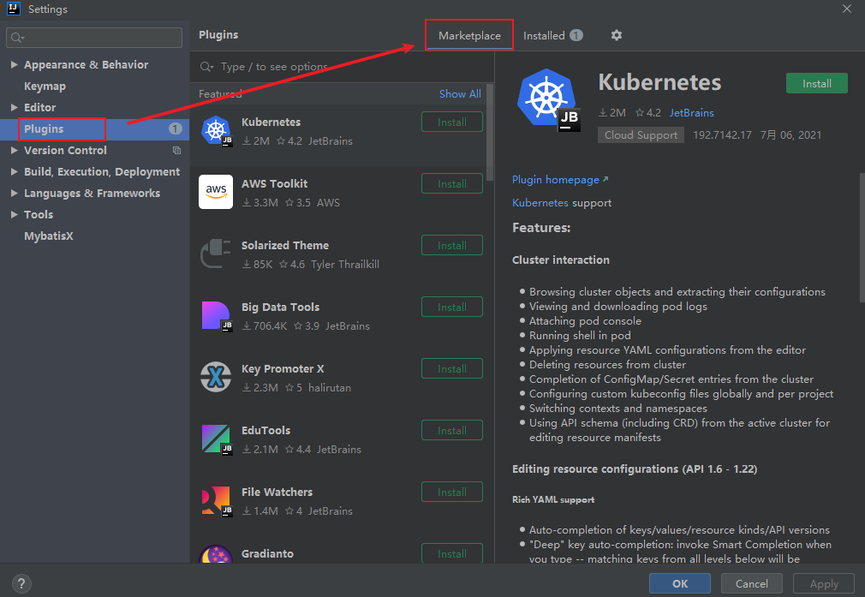Viewport: 865px width, 597px height.
Task: Click the details panel scrollbar
Action: coord(862,237)
